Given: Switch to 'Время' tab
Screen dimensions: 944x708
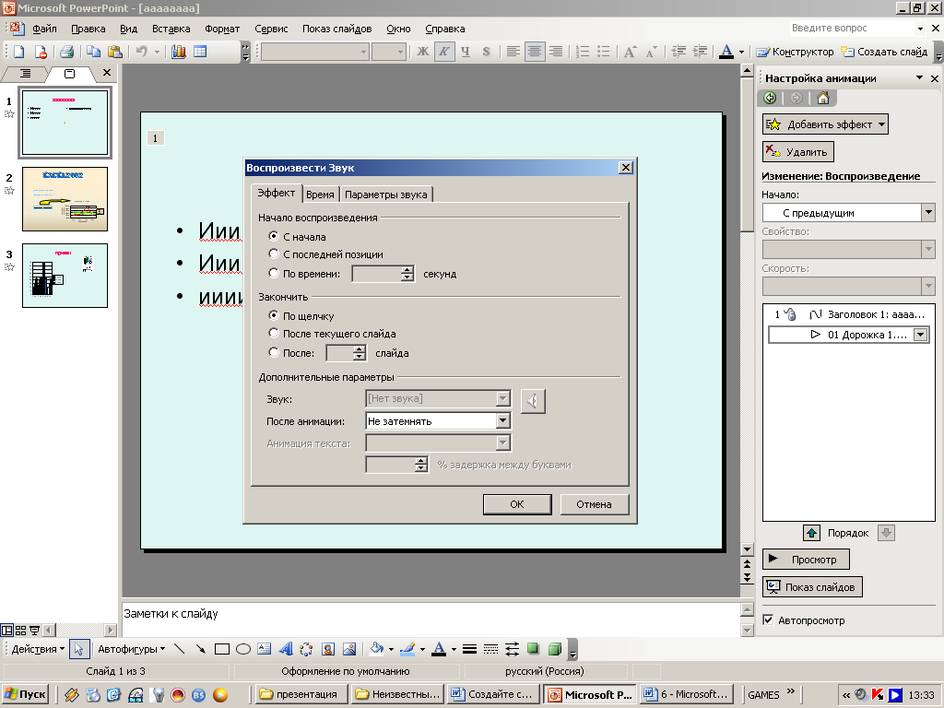Looking at the screenshot, I should pos(320,195).
